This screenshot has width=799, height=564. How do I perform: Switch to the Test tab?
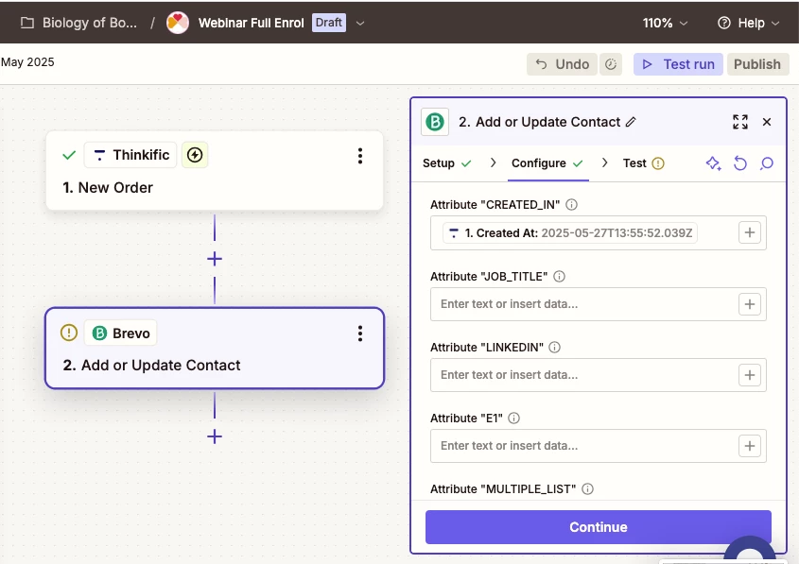coord(643,163)
